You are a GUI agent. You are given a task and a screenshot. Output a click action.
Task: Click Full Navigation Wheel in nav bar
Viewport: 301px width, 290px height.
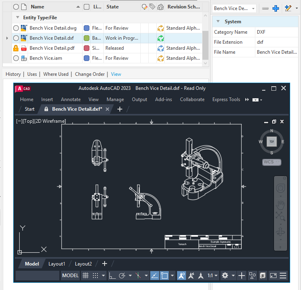point(281,188)
